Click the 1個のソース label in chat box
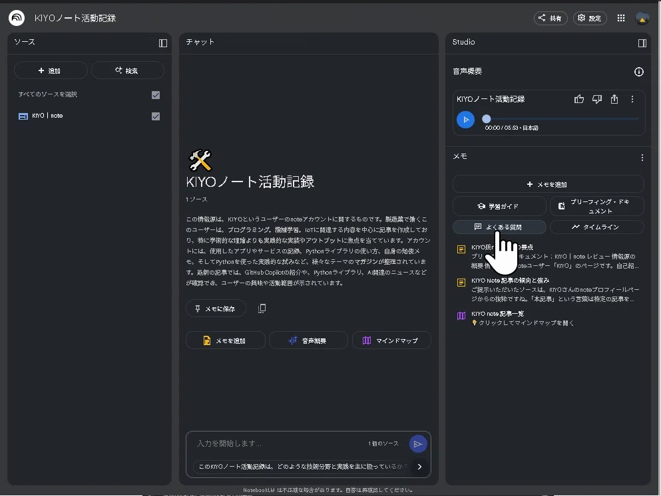This screenshot has width=661, height=496. pyautogui.click(x=383, y=443)
